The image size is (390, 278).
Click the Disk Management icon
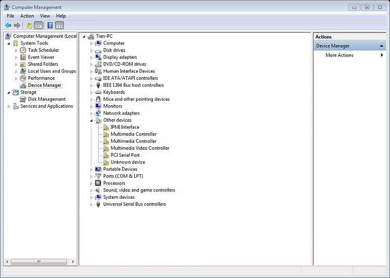[x=23, y=99]
